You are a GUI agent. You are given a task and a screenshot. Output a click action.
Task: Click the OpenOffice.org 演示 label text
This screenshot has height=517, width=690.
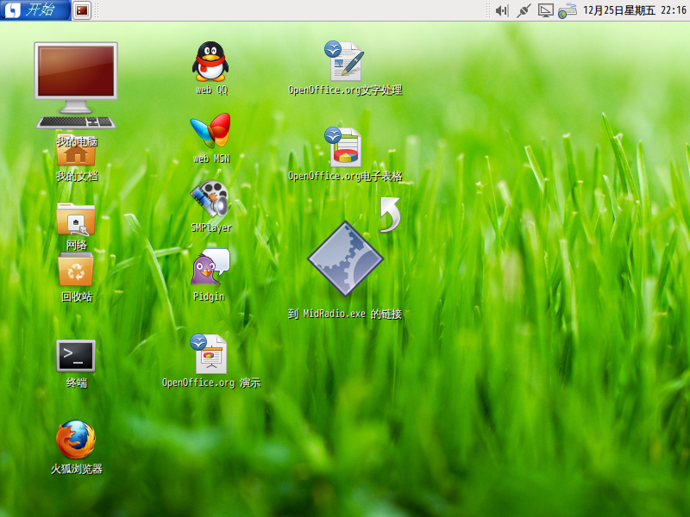[211, 383]
